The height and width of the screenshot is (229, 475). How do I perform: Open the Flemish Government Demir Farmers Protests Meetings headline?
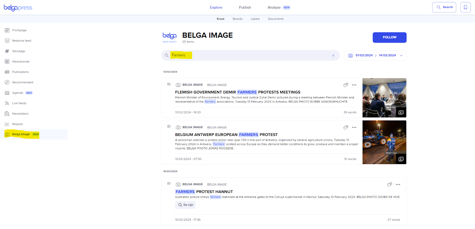coord(238,92)
